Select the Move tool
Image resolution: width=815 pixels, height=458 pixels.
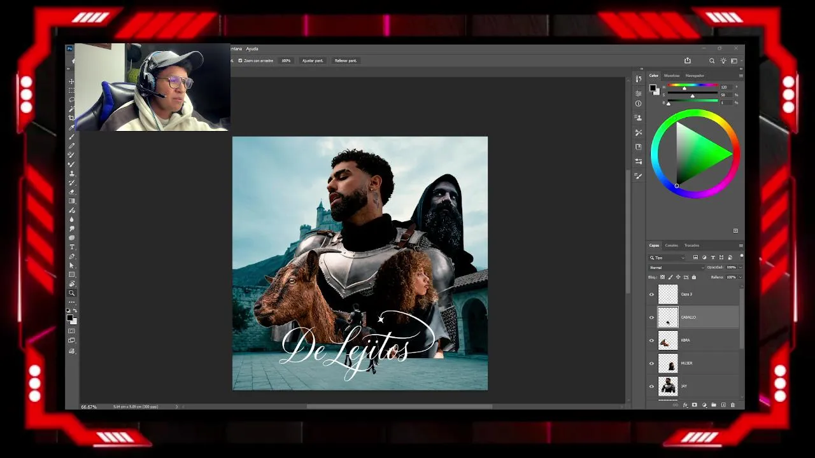71,81
